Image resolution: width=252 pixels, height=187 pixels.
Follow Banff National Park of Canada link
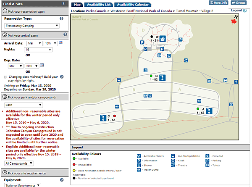[149, 11]
